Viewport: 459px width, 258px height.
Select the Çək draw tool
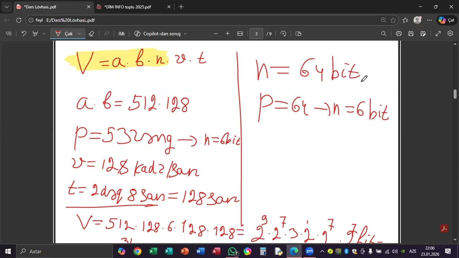click(x=65, y=34)
